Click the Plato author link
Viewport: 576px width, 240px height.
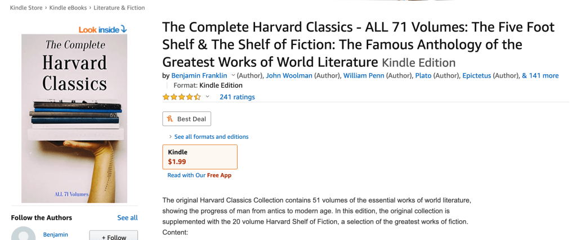(x=423, y=75)
